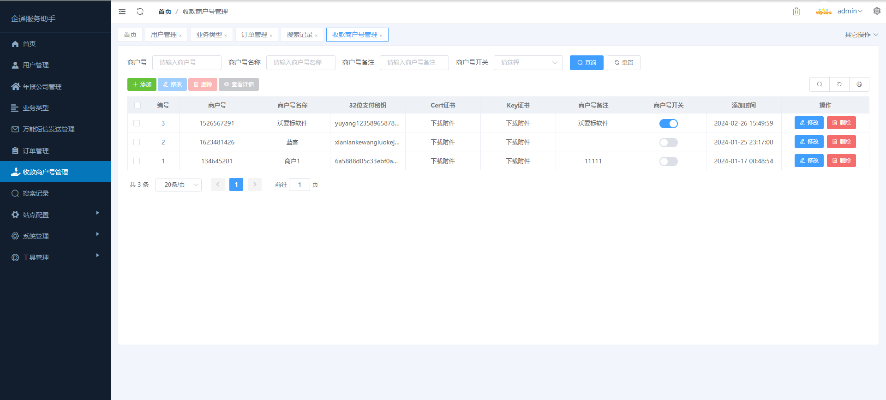Close the 用户管理 tab
Viewport: 886px width, 400px height.
[x=180, y=36]
